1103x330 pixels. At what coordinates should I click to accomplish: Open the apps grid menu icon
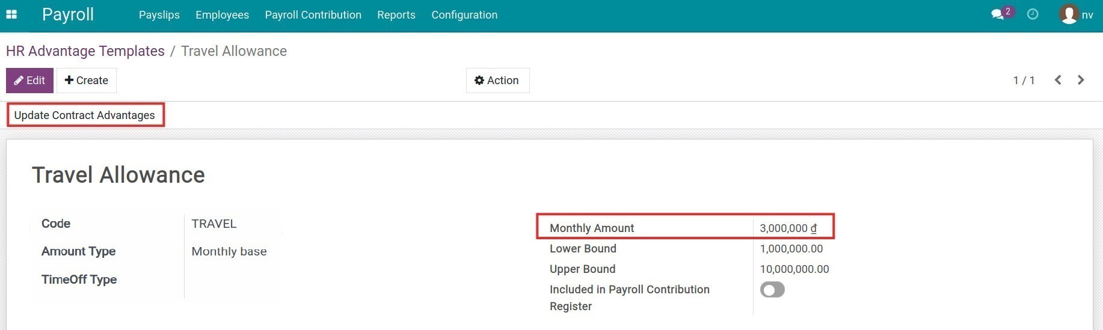coord(11,14)
